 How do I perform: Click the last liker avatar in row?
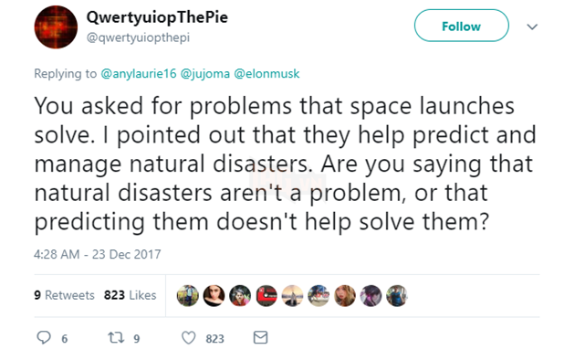point(397,295)
